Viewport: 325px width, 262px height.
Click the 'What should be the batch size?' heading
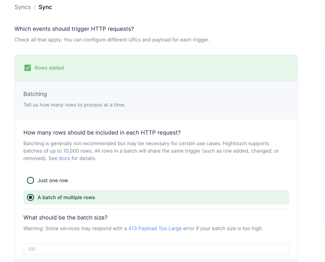tap(65, 217)
